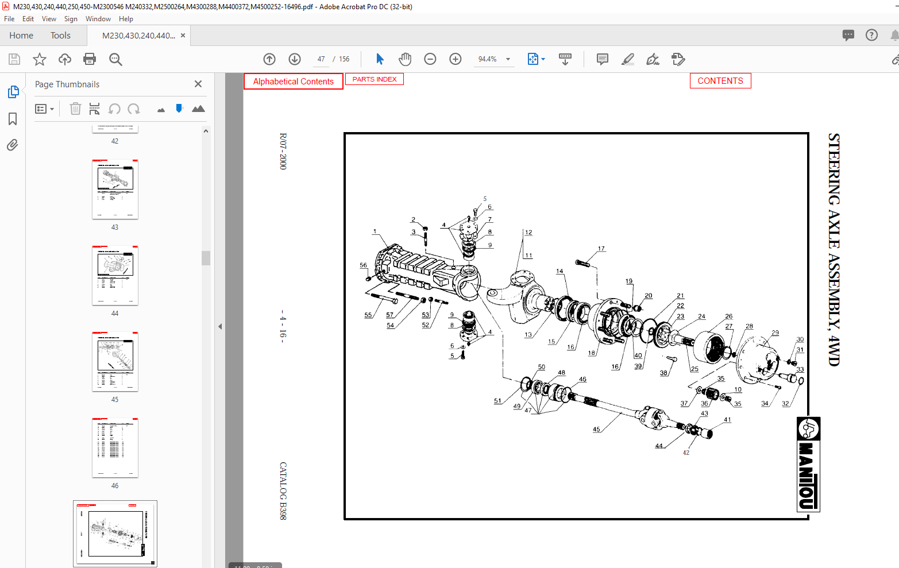Open the Help question mark icon
The width and height of the screenshot is (899, 568).
871,35
